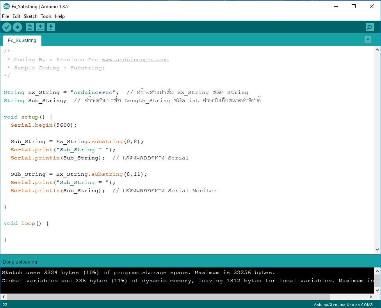The image size is (381, 308).
Task: Click the New sketch icon
Action: [30, 27]
